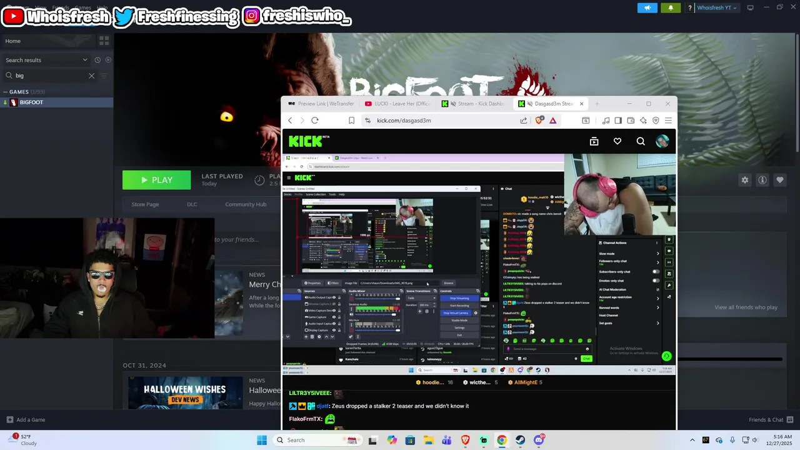Click the Steam library search field
This screenshot has height=450, width=800.
tap(50, 76)
